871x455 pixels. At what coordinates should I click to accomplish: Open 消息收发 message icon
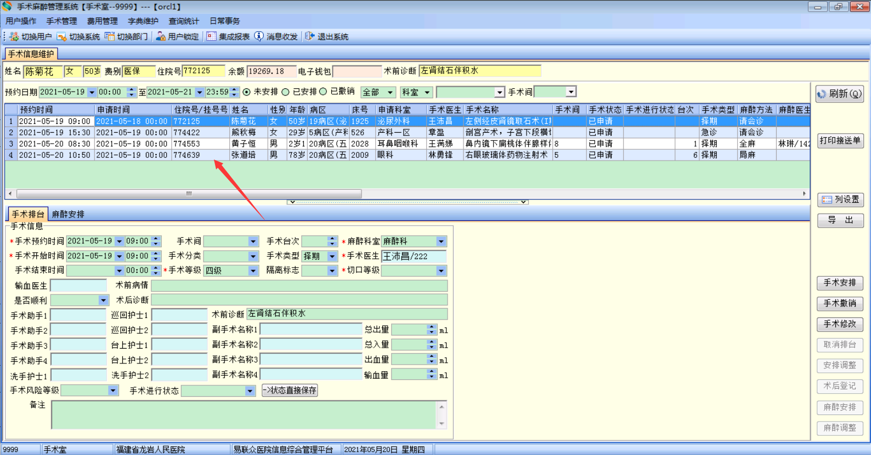259,37
